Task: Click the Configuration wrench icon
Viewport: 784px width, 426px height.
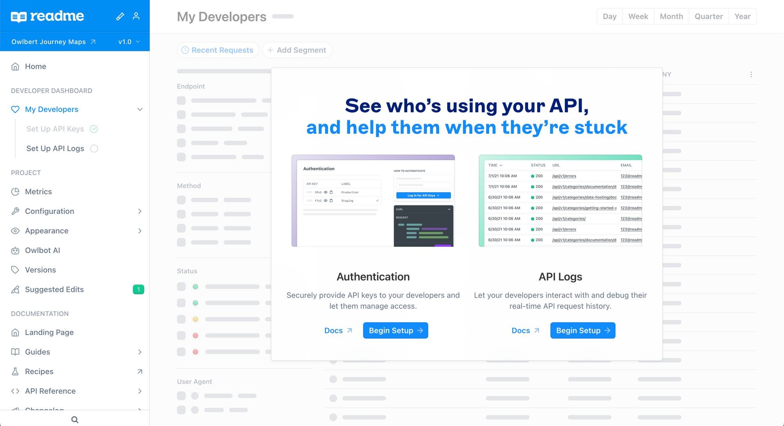Action: click(15, 211)
